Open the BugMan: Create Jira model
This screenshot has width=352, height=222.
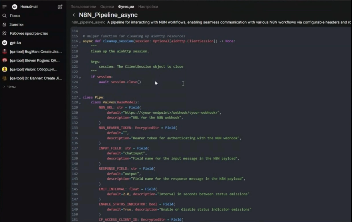click(x=36, y=52)
